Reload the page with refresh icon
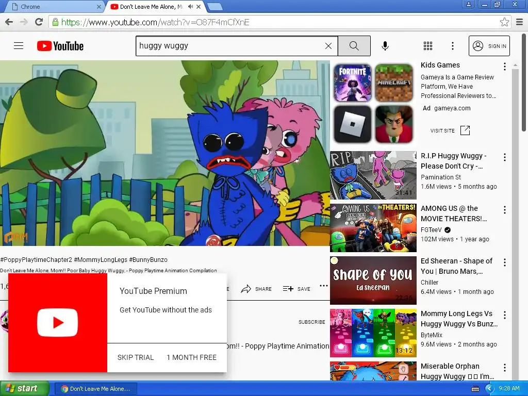This screenshot has width=528, height=396. pyautogui.click(x=39, y=22)
